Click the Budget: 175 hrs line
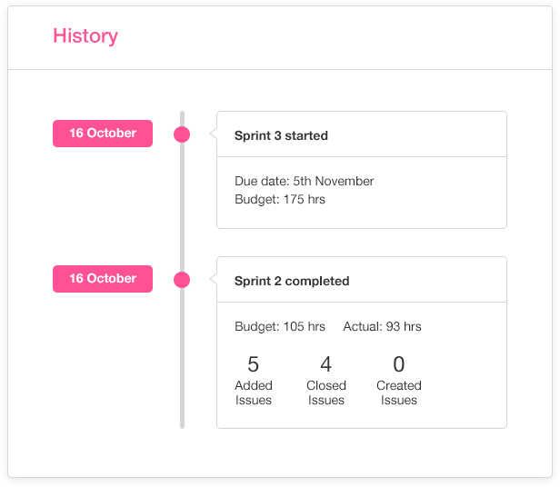The height and width of the screenshot is (487, 560). 280,199
